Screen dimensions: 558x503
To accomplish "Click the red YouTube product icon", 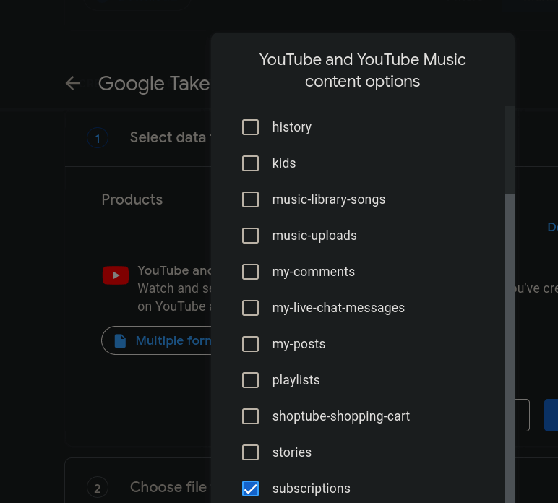I will tap(116, 275).
